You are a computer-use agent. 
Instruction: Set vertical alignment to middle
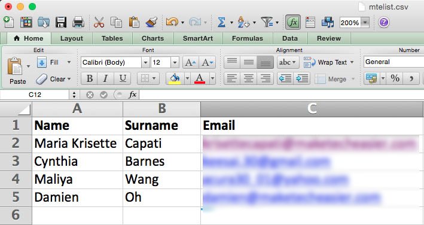tap(249, 62)
